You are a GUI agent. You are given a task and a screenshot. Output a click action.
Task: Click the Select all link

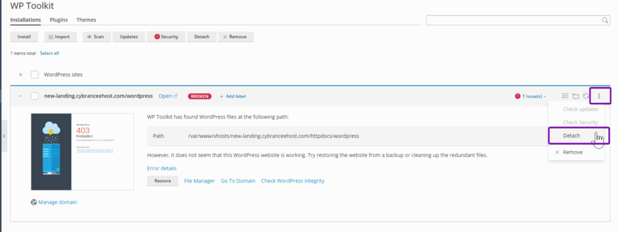[x=49, y=53]
